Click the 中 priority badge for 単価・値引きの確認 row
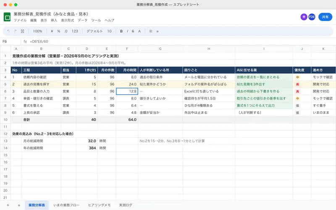Viewport: 336px width, 210px height. (x=297, y=98)
